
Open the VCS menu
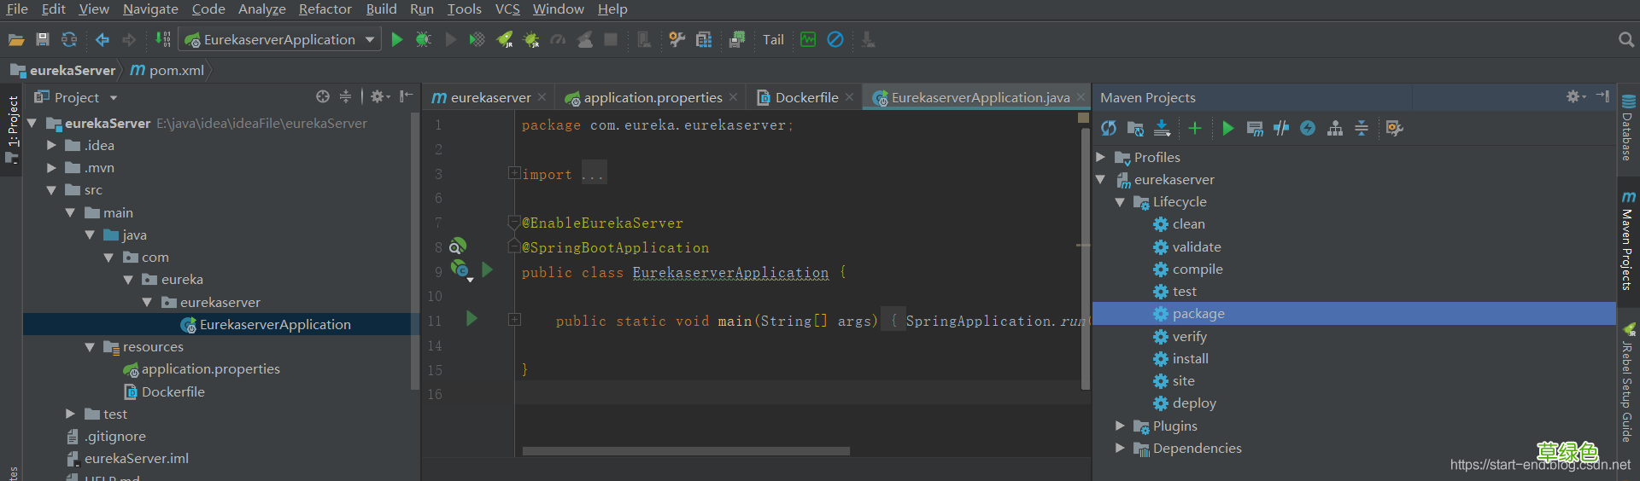pyautogui.click(x=507, y=9)
